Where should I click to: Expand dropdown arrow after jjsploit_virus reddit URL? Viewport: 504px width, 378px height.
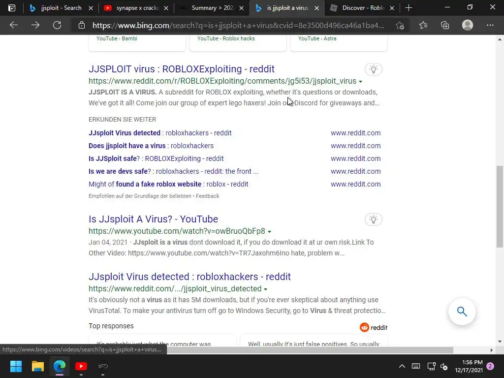click(360, 82)
